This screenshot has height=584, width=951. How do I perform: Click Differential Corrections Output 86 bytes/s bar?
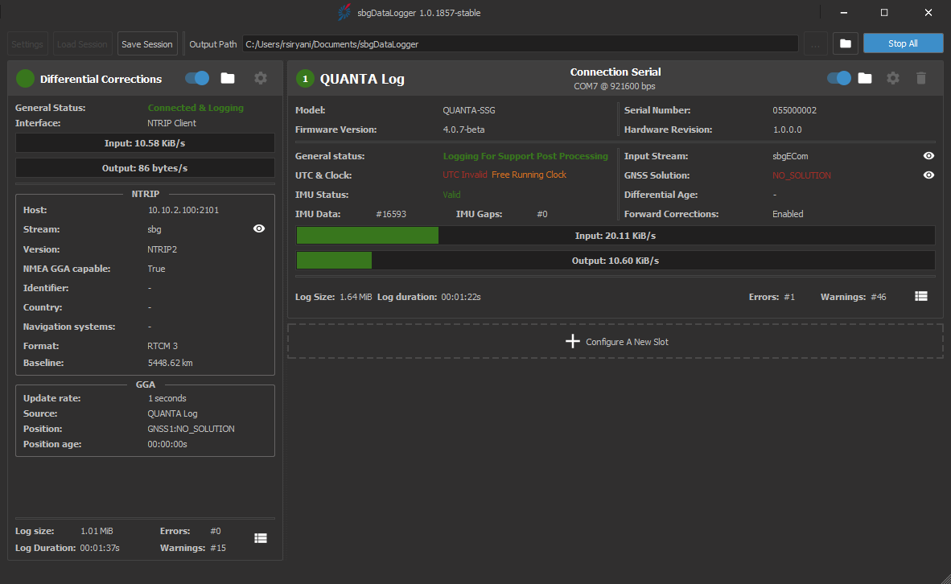click(145, 168)
